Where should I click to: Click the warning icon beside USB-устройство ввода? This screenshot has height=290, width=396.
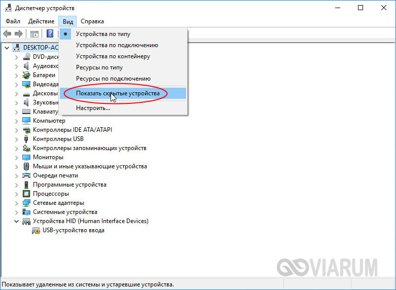pos(36,231)
